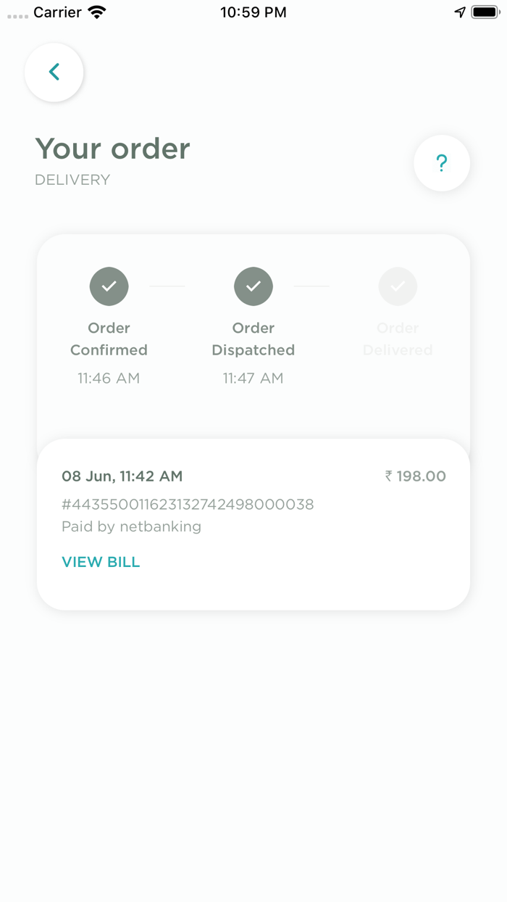
Task: Click the 11:46 AM confirmation time
Action: point(109,378)
